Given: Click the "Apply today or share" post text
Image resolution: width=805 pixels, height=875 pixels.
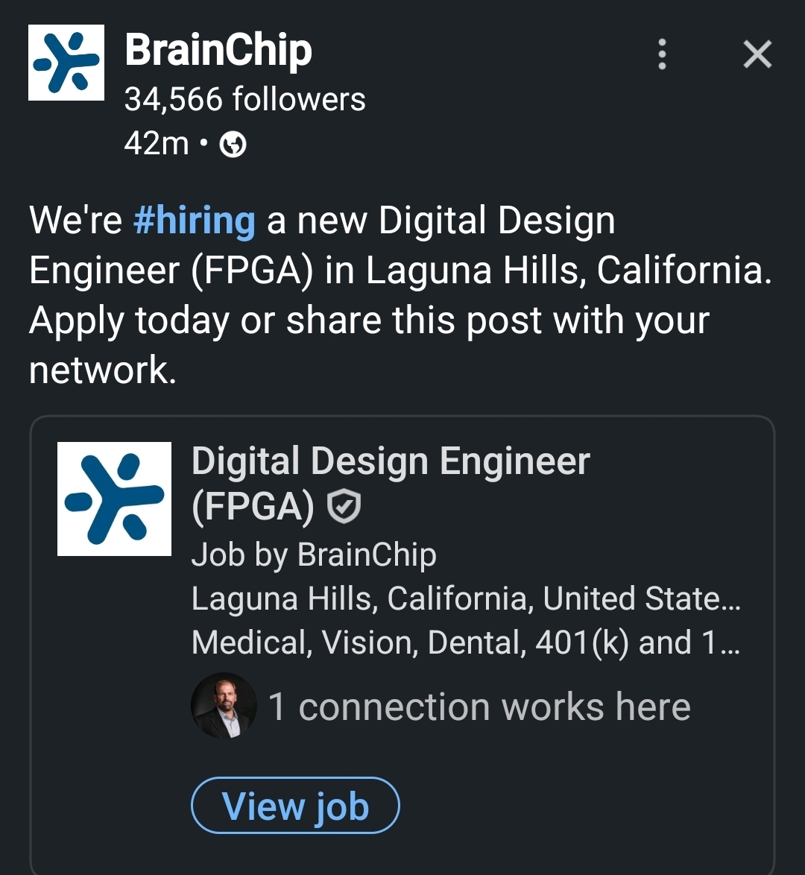Looking at the screenshot, I should click(x=369, y=320).
